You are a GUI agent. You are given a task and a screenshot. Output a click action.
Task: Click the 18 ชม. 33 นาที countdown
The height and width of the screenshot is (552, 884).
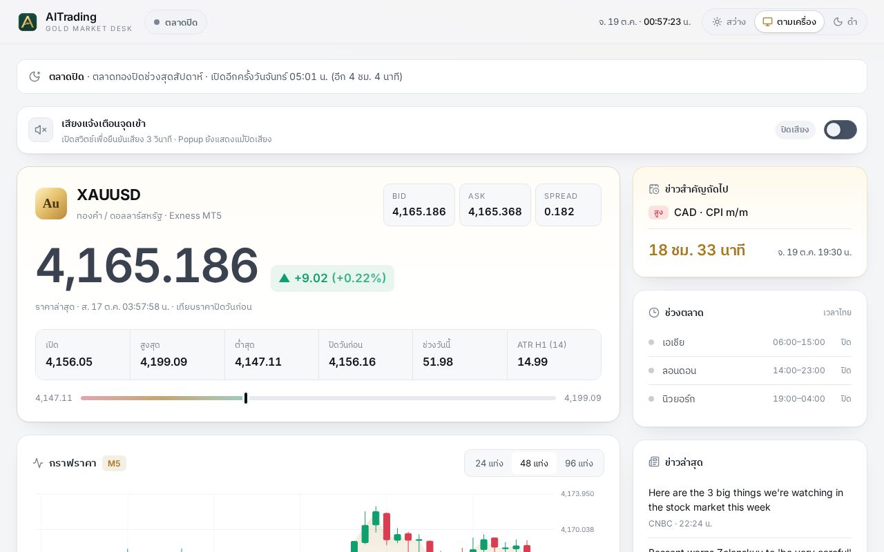697,250
